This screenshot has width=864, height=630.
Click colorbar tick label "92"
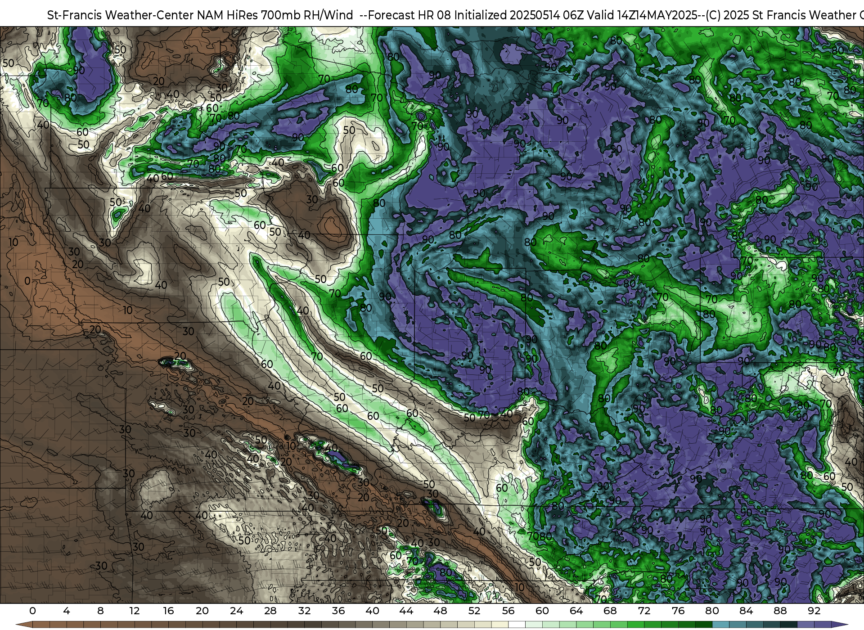click(814, 611)
